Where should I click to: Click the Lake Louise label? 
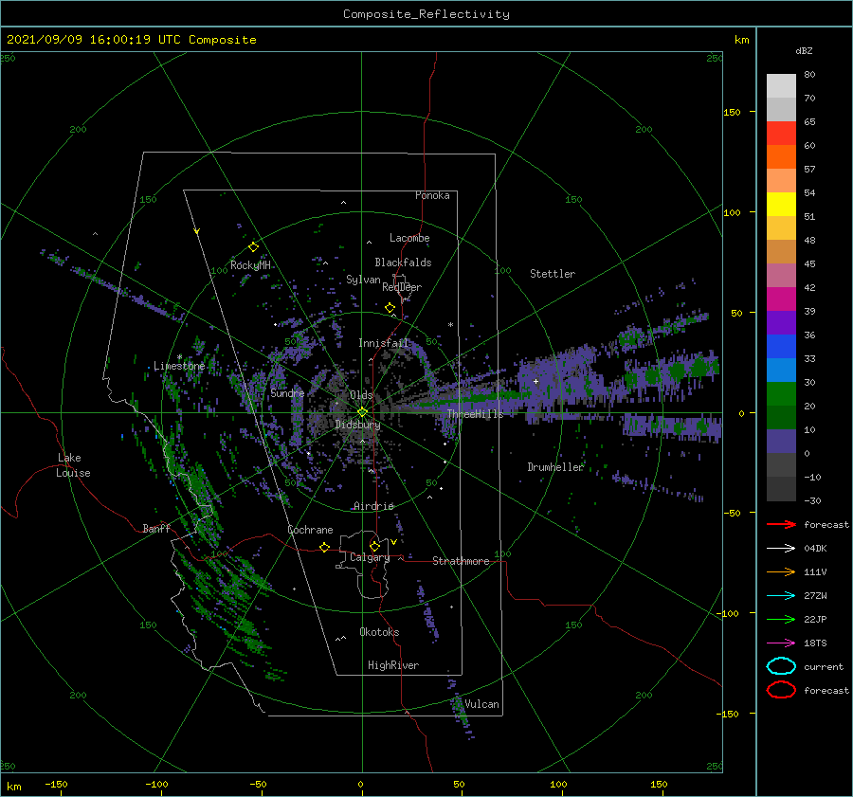[73, 465]
